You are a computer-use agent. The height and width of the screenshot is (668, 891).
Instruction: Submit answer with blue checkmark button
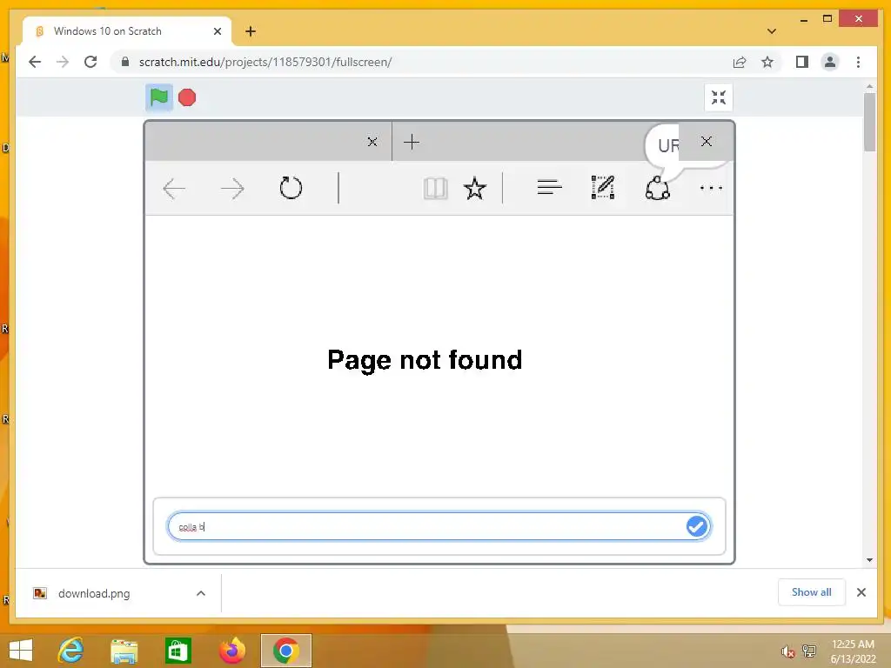coord(697,526)
